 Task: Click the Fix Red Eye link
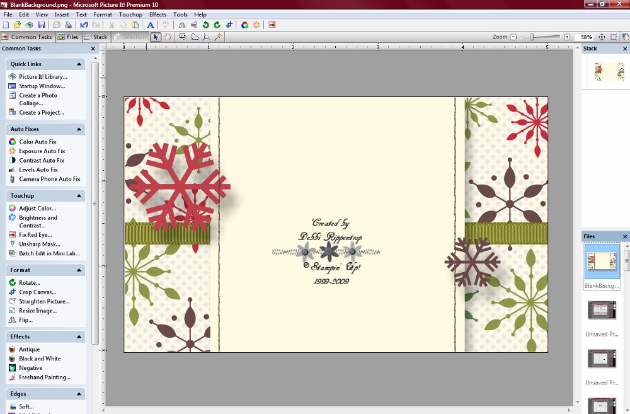(x=35, y=235)
